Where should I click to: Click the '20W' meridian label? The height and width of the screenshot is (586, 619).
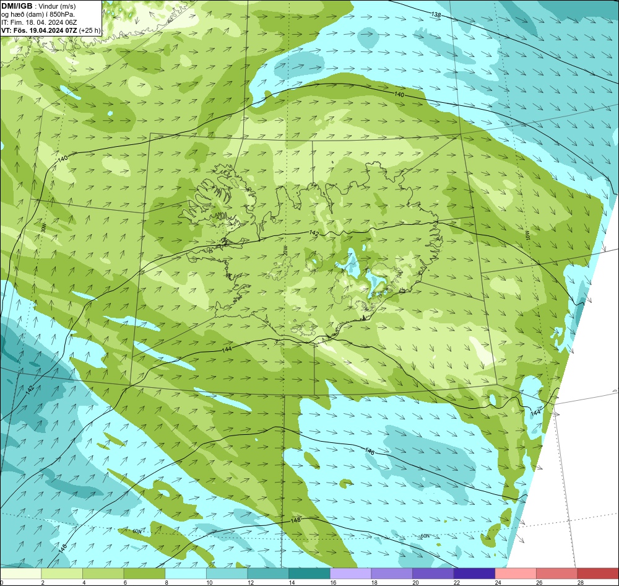285,250
